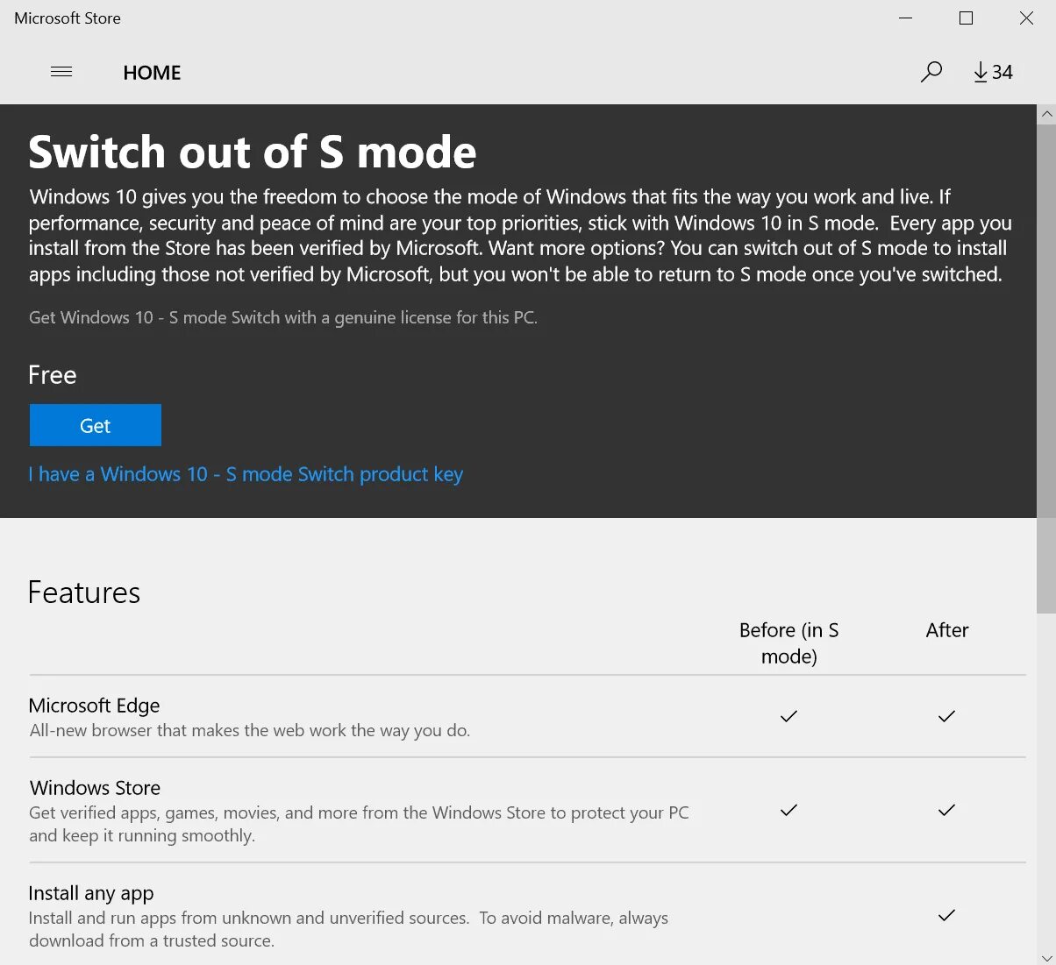1056x965 pixels.
Task: Click the Windows Store 'Before' checkmark
Action: click(788, 810)
